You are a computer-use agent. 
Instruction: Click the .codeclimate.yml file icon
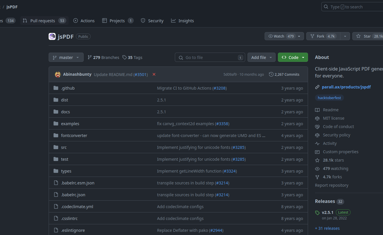[56, 207]
